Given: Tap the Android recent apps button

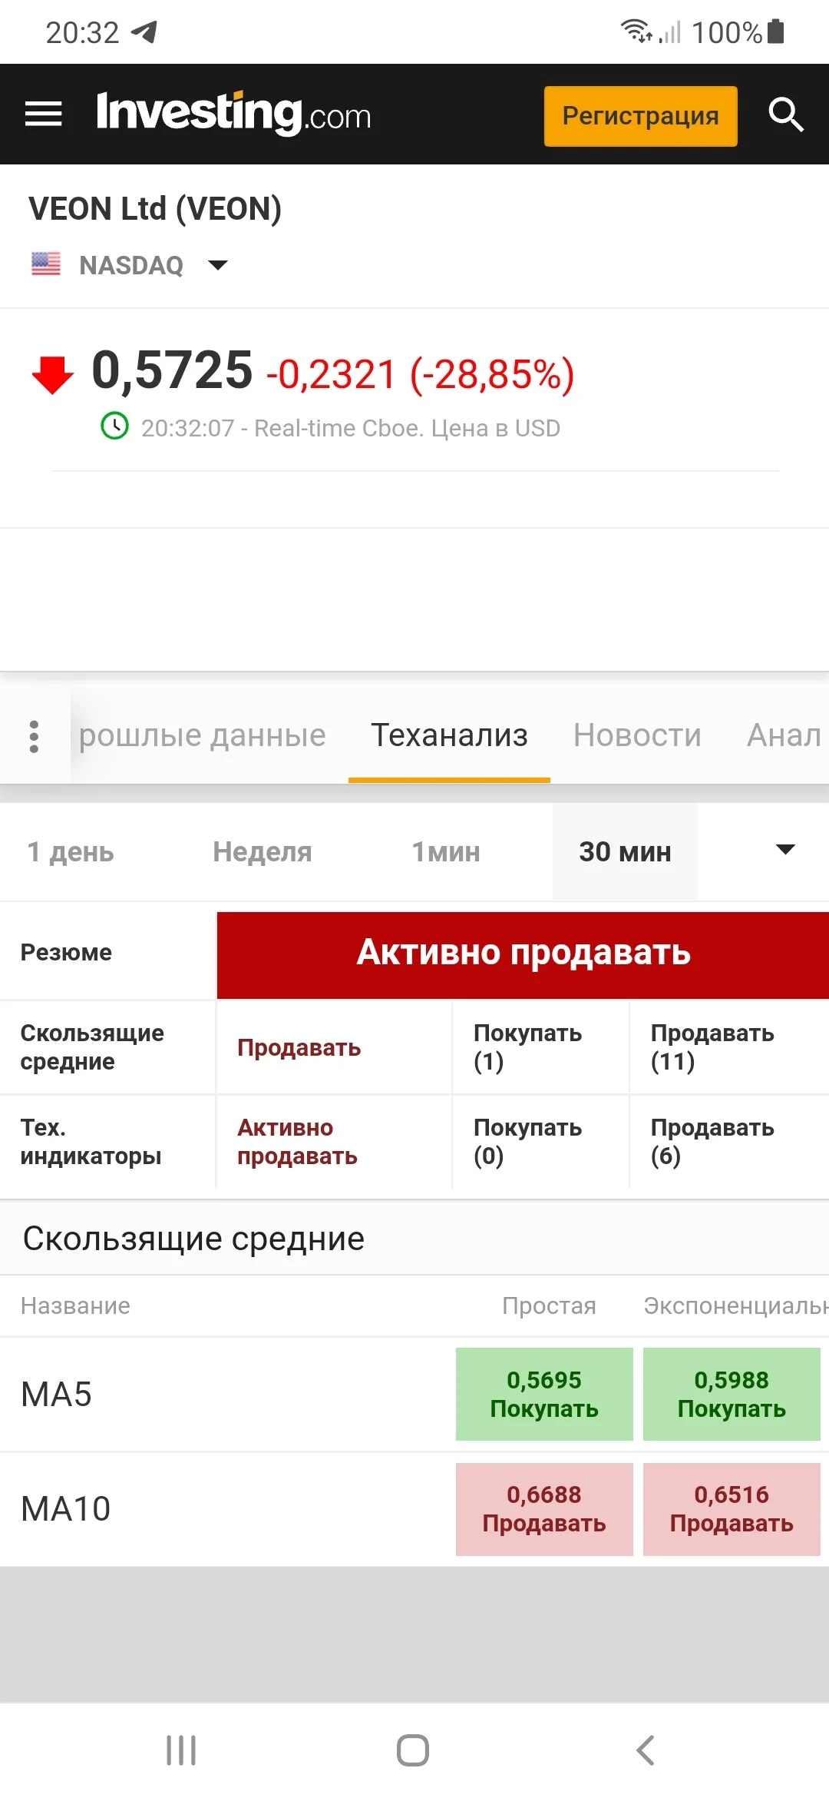Looking at the screenshot, I should click(x=181, y=1750).
